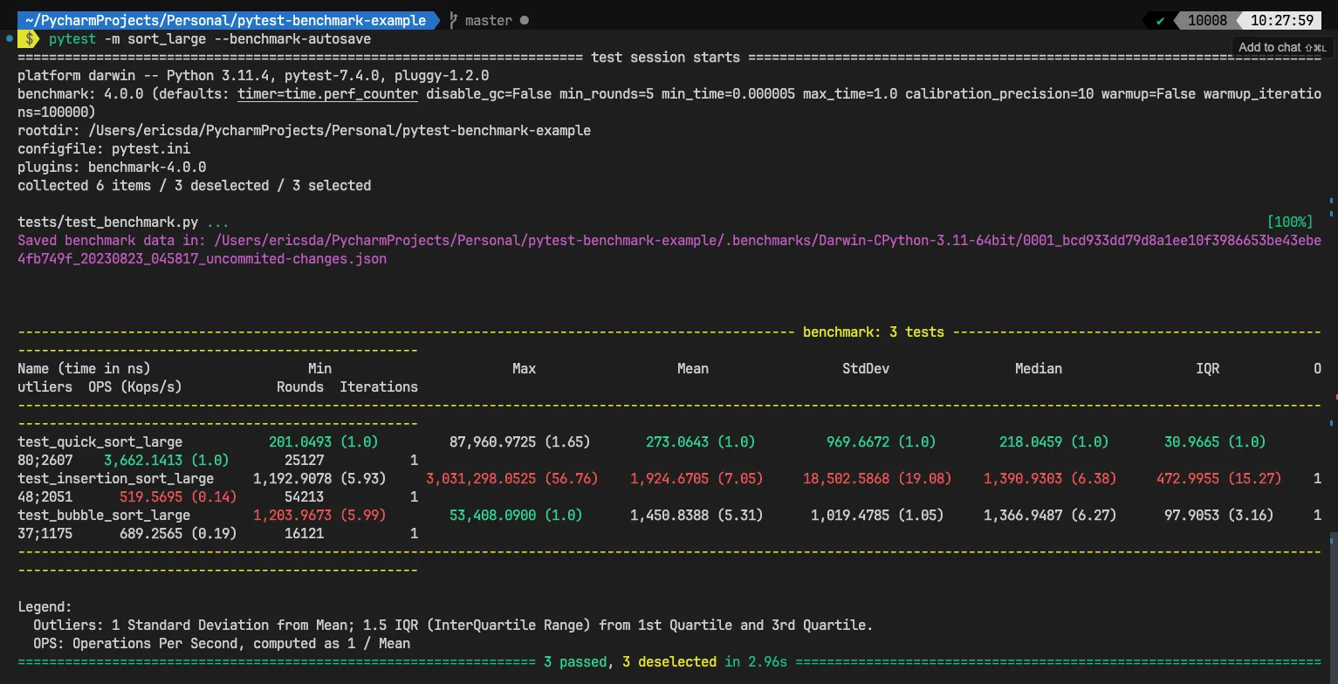Click the 'Legend:' label
The image size is (1338, 684).
click(x=45, y=607)
